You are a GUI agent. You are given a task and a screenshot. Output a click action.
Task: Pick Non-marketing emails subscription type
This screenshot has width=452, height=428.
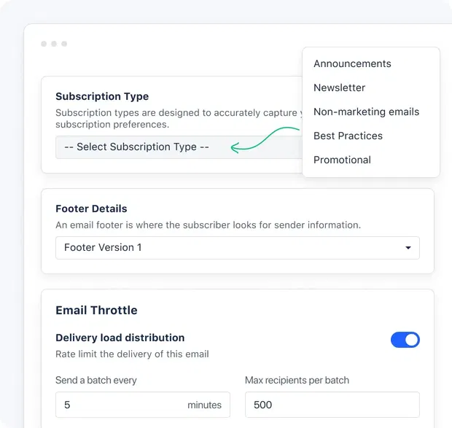(366, 112)
